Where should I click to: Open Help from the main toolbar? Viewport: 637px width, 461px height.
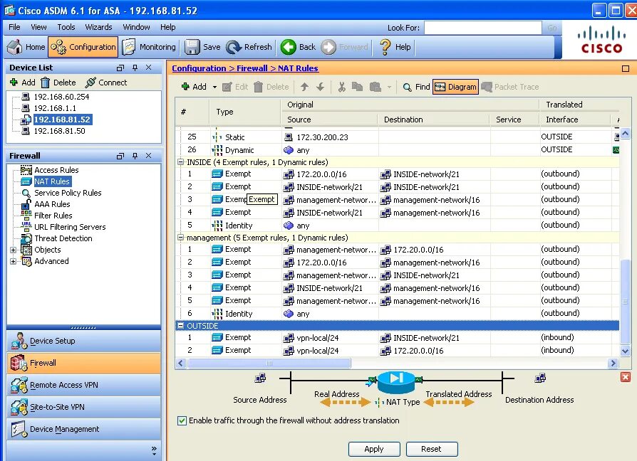click(x=395, y=47)
